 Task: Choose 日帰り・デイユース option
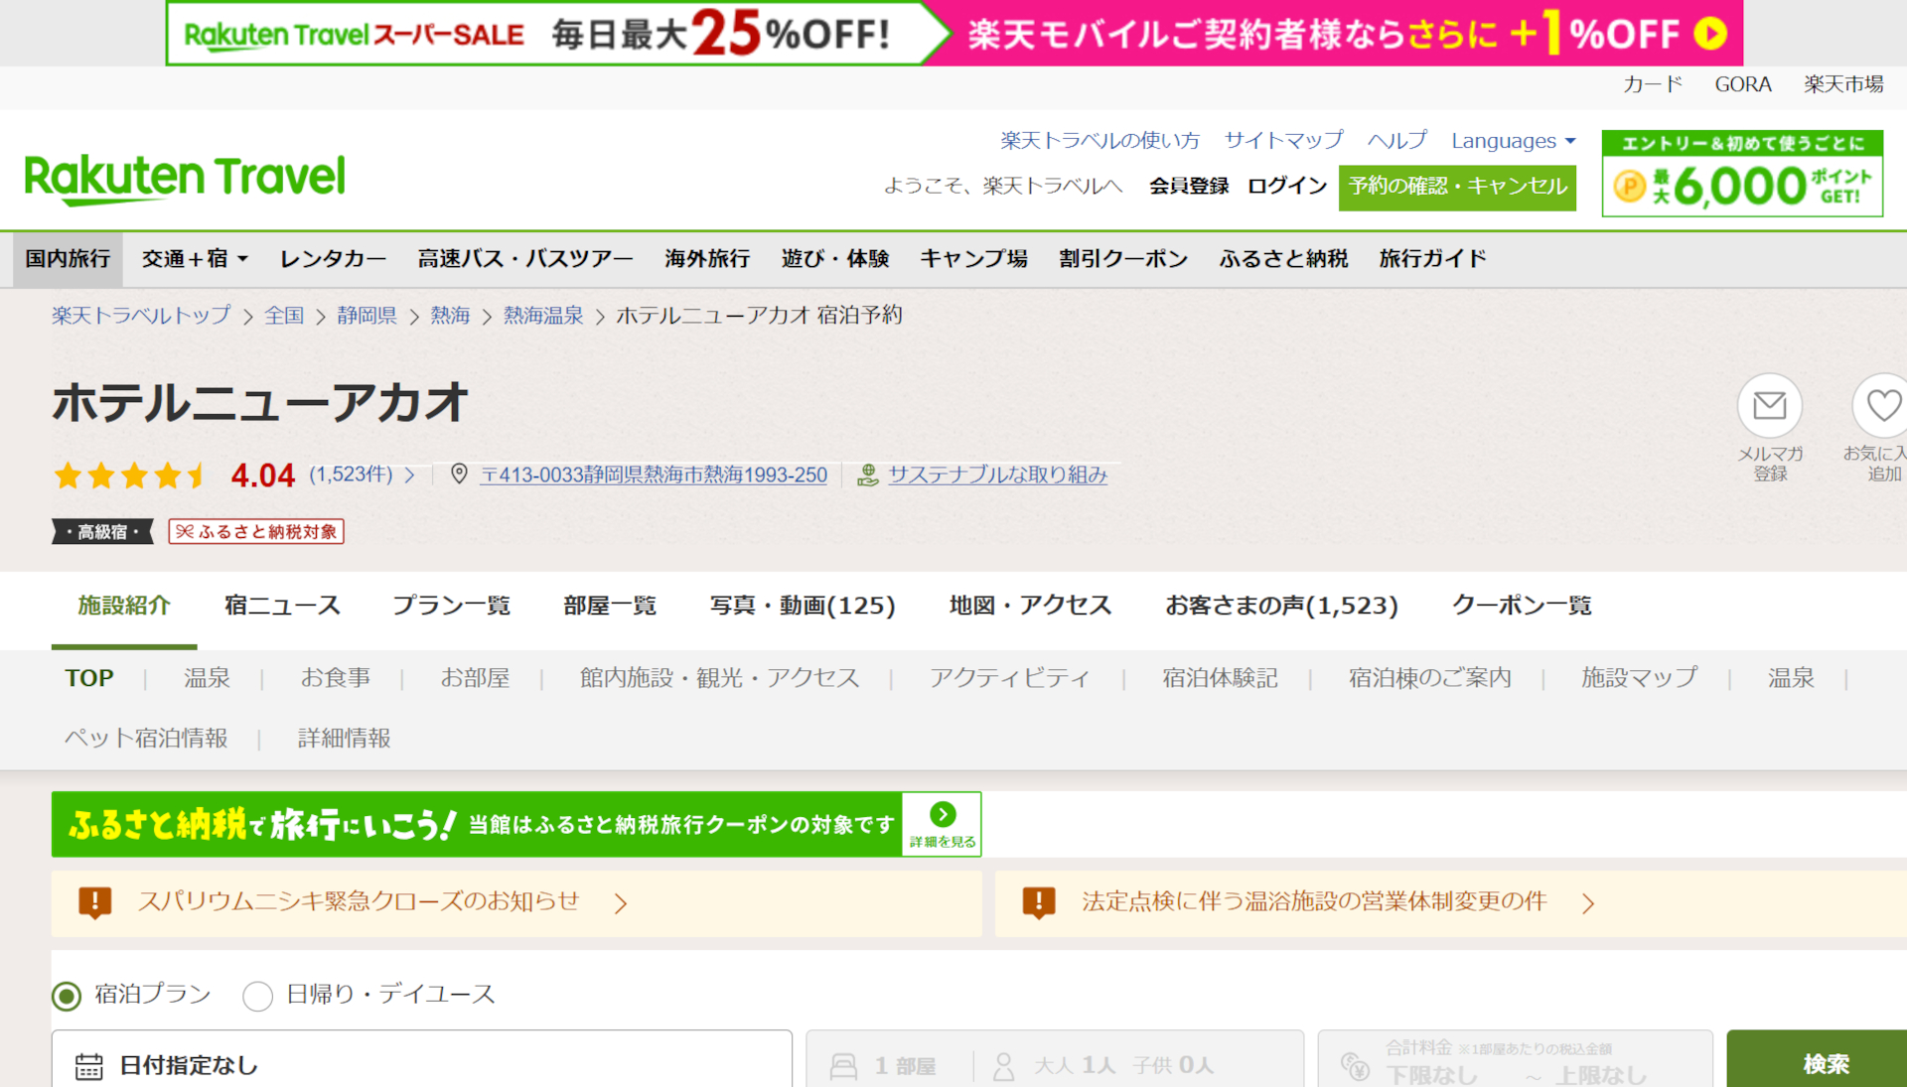258,996
